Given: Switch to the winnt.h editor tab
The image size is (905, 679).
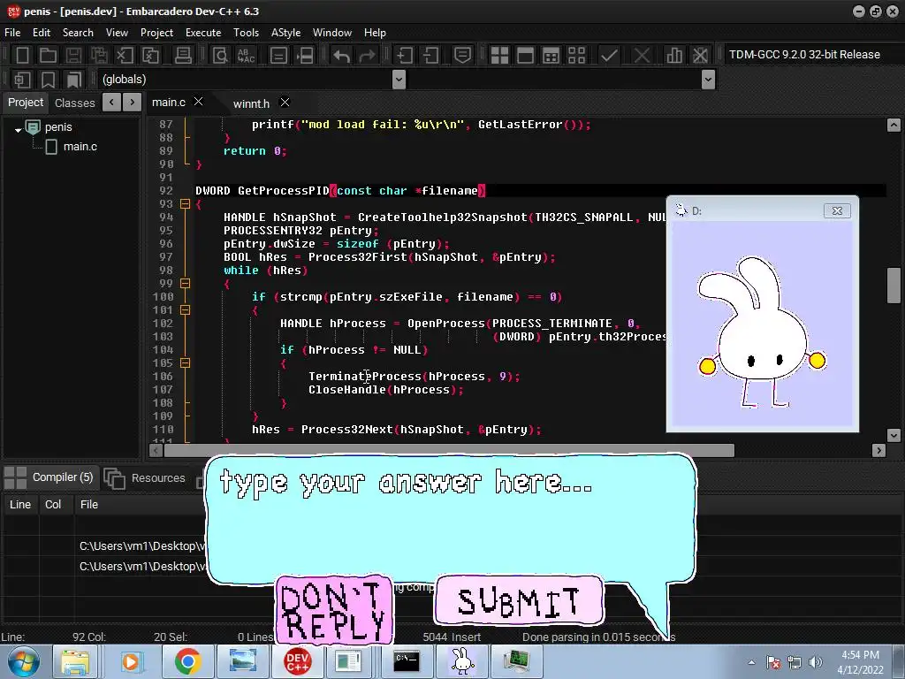Looking at the screenshot, I should 251,103.
